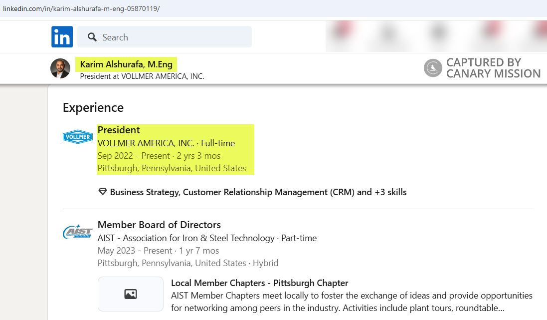Click the AIST organization logo
Viewport: 547px width, 320px height.
pyautogui.click(x=78, y=232)
